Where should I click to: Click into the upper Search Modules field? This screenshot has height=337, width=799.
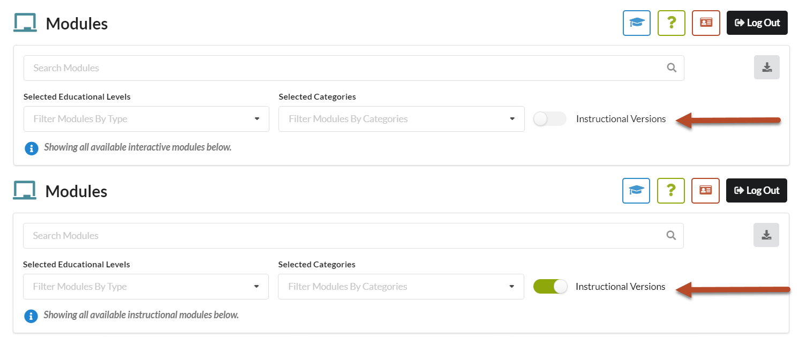coord(353,68)
